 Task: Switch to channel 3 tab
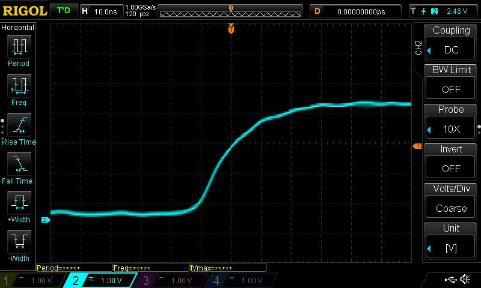coord(171,280)
